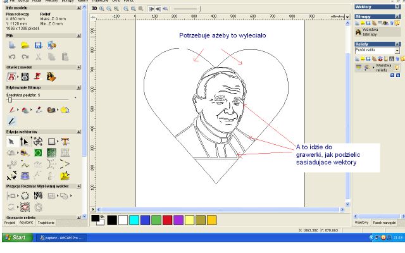Click the Redo arrow icon
Screen dimensions: 405x253
click(x=25, y=56)
